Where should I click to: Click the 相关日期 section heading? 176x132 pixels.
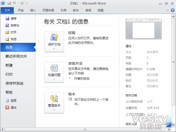coord(131,95)
